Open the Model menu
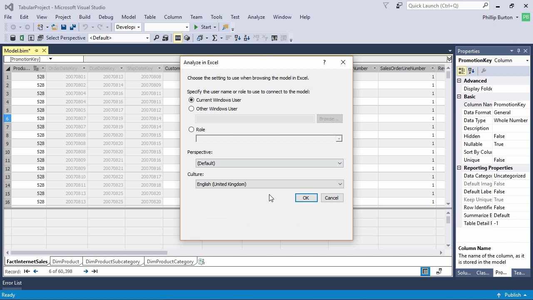The height and width of the screenshot is (300, 533). (x=129, y=17)
